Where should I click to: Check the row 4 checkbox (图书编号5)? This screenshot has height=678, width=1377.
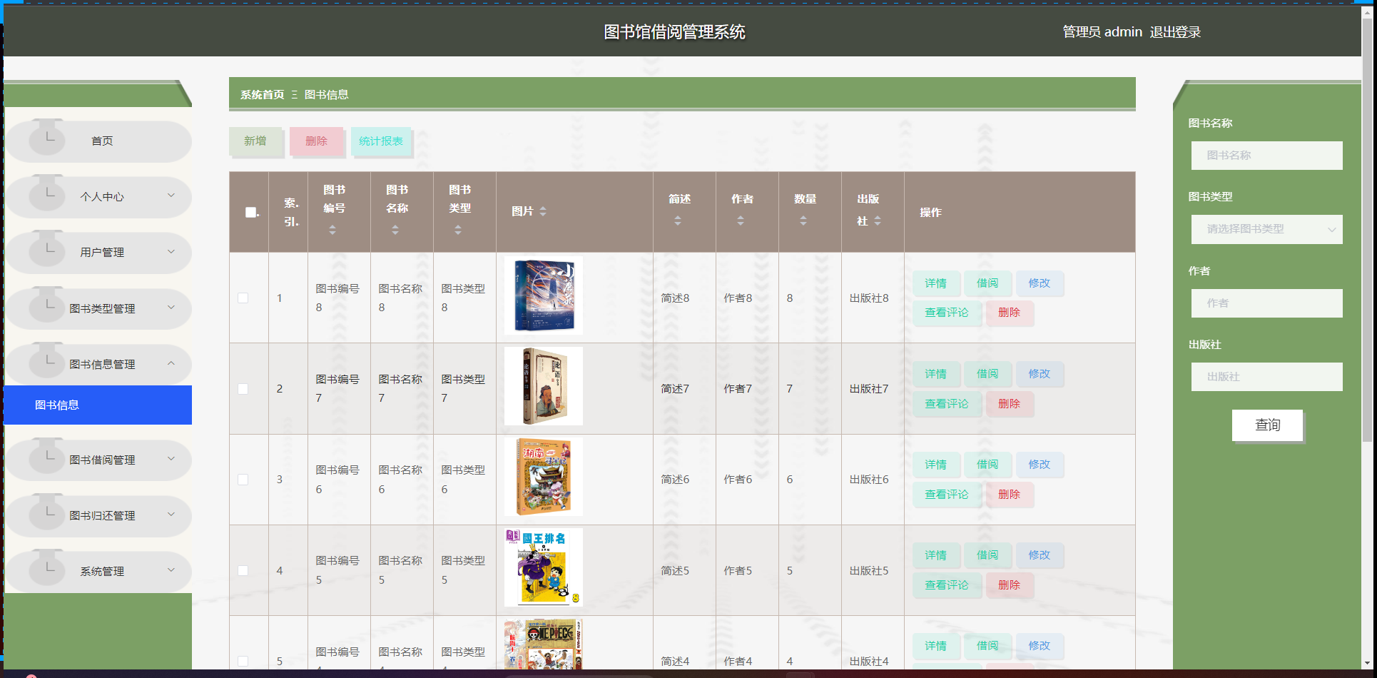pos(243,570)
